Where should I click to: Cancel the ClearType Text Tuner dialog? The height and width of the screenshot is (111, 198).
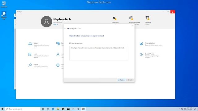(x=130, y=80)
